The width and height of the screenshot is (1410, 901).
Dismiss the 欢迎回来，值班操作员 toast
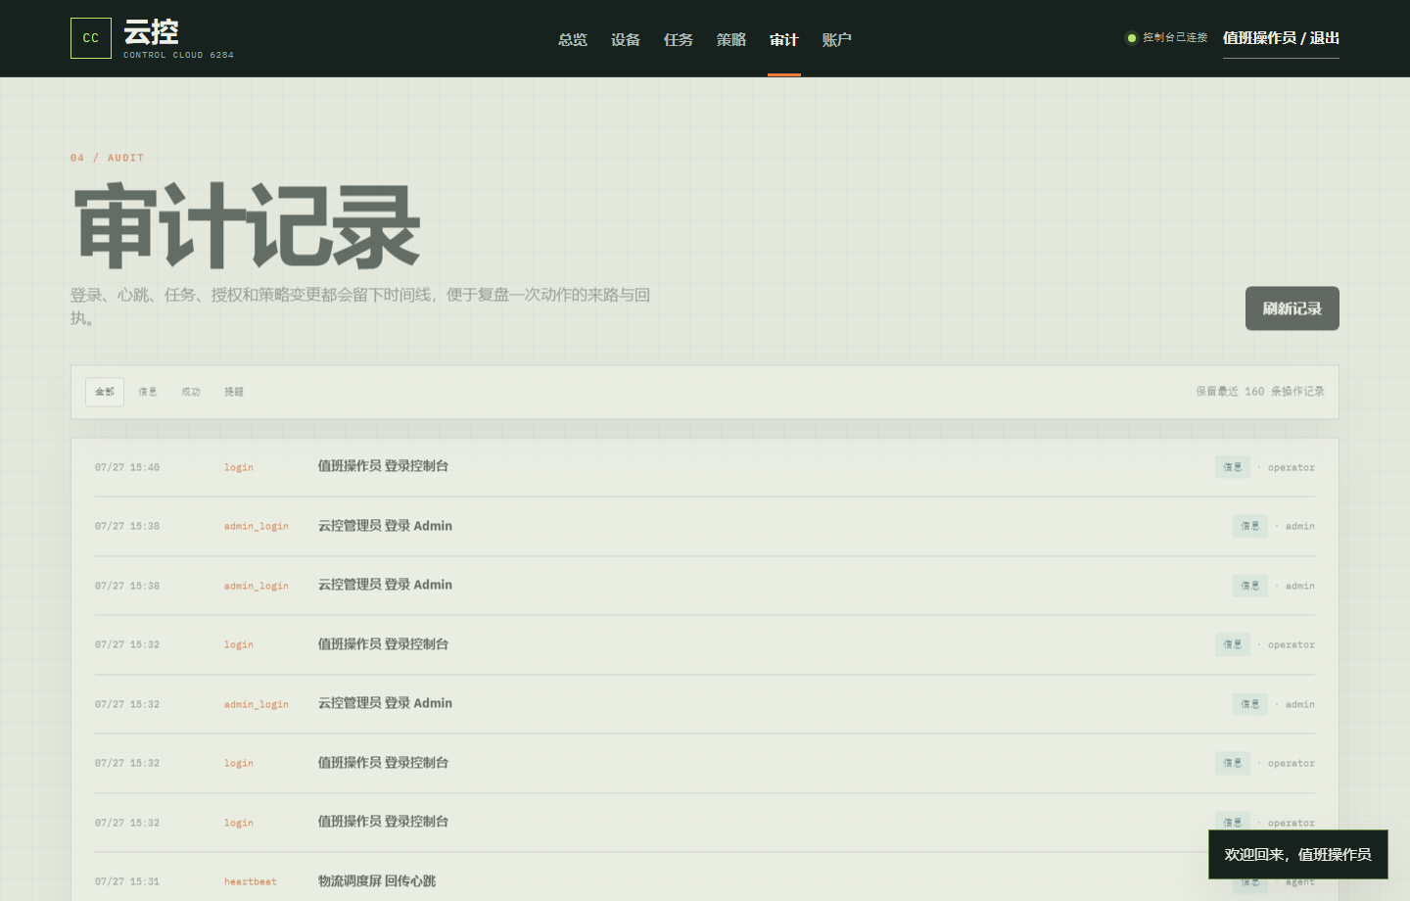(1298, 854)
